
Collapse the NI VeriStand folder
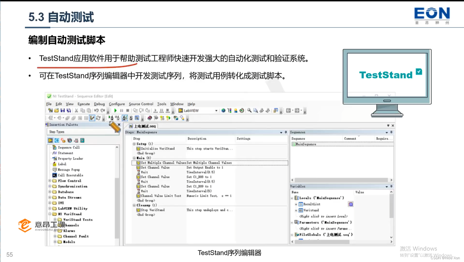pos(50,214)
